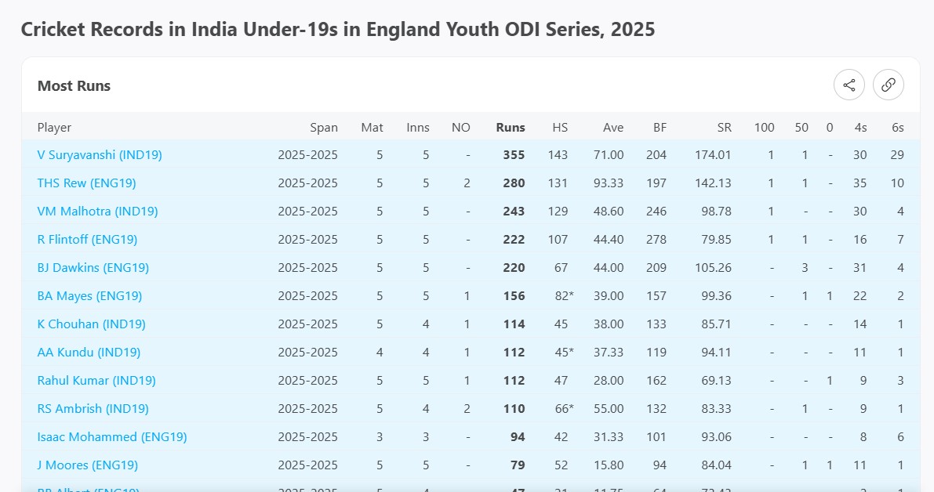Open RS Ambrish player profile

(x=93, y=409)
